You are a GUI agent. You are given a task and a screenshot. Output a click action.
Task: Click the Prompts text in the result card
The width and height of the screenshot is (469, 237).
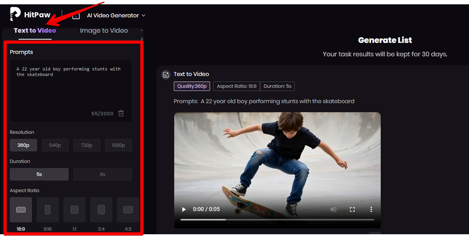pos(264,101)
